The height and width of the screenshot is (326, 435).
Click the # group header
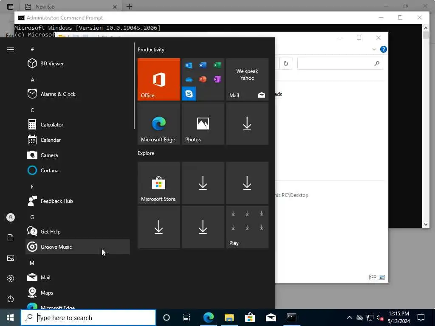point(32,49)
